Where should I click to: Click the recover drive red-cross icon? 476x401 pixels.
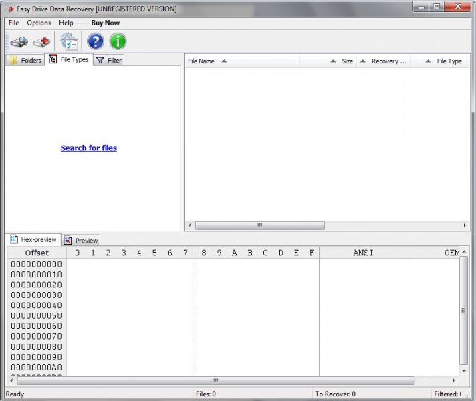click(x=42, y=41)
